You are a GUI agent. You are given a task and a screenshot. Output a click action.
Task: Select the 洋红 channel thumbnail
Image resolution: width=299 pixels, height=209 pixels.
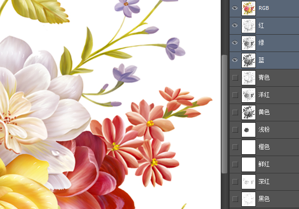(248, 95)
